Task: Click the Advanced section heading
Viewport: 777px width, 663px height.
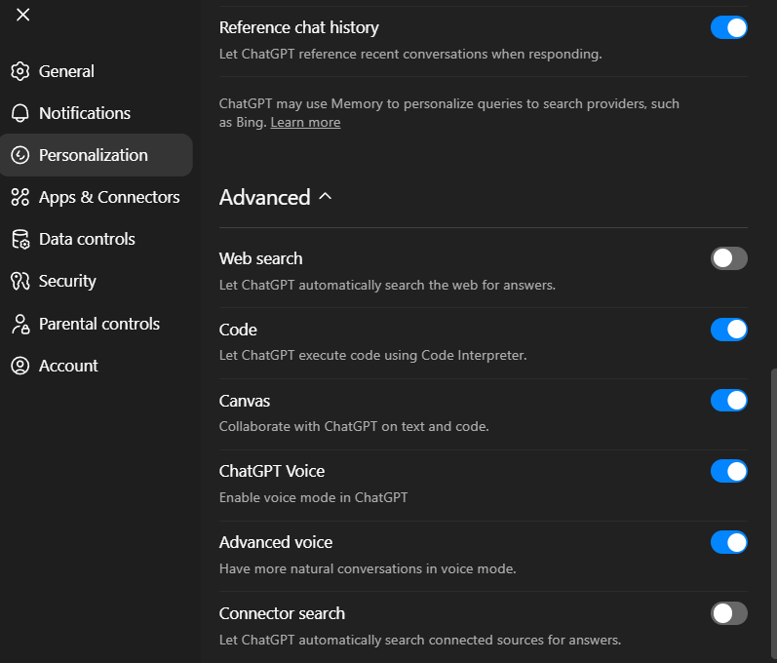Action: pyautogui.click(x=264, y=197)
